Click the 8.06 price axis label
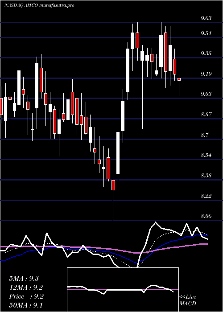 [206, 216]
